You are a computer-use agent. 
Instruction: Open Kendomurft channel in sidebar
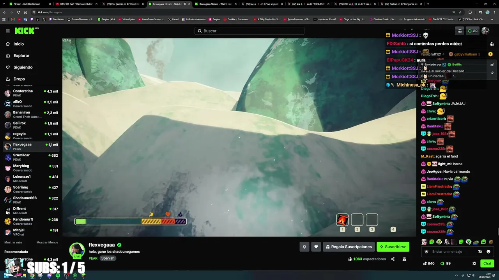pos(31,221)
